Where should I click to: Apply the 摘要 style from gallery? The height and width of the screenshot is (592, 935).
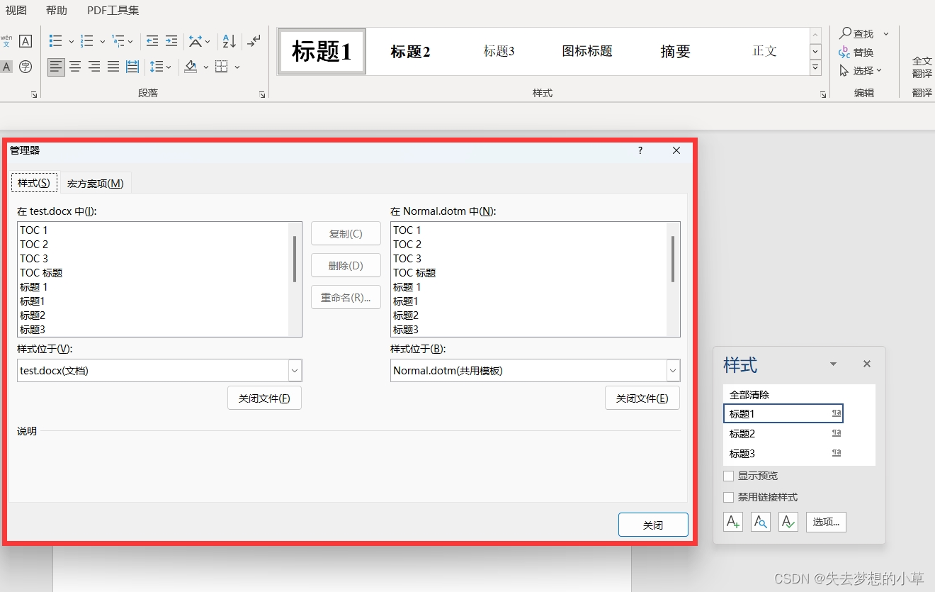point(675,51)
